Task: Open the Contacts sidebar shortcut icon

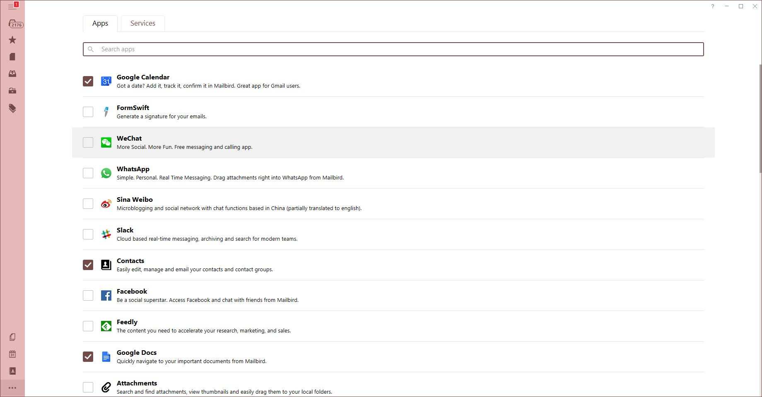Action: click(12, 371)
